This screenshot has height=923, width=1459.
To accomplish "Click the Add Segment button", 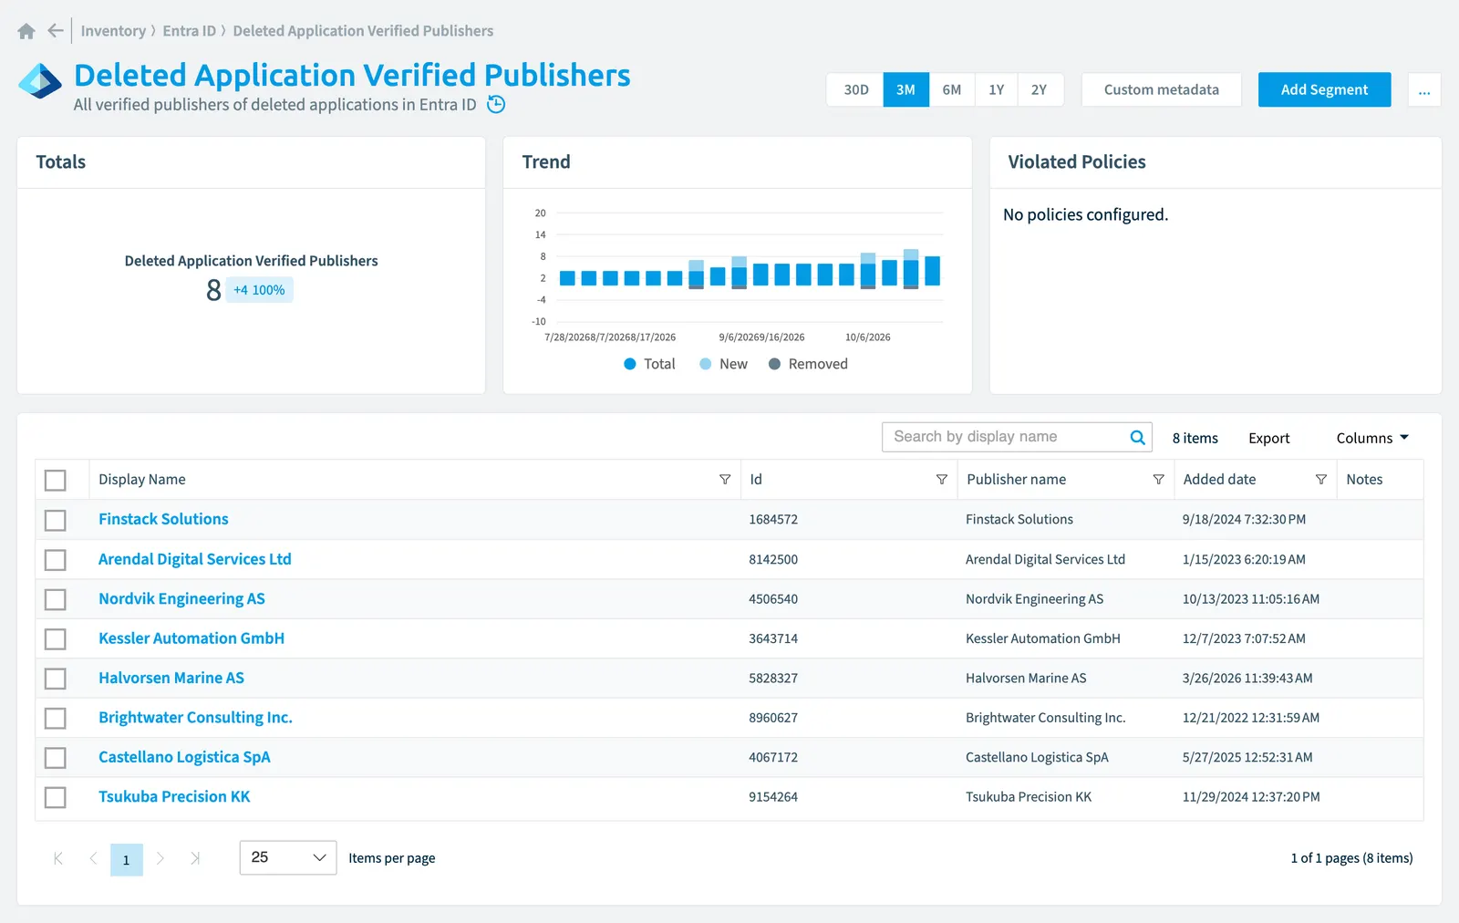I will [1324, 89].
